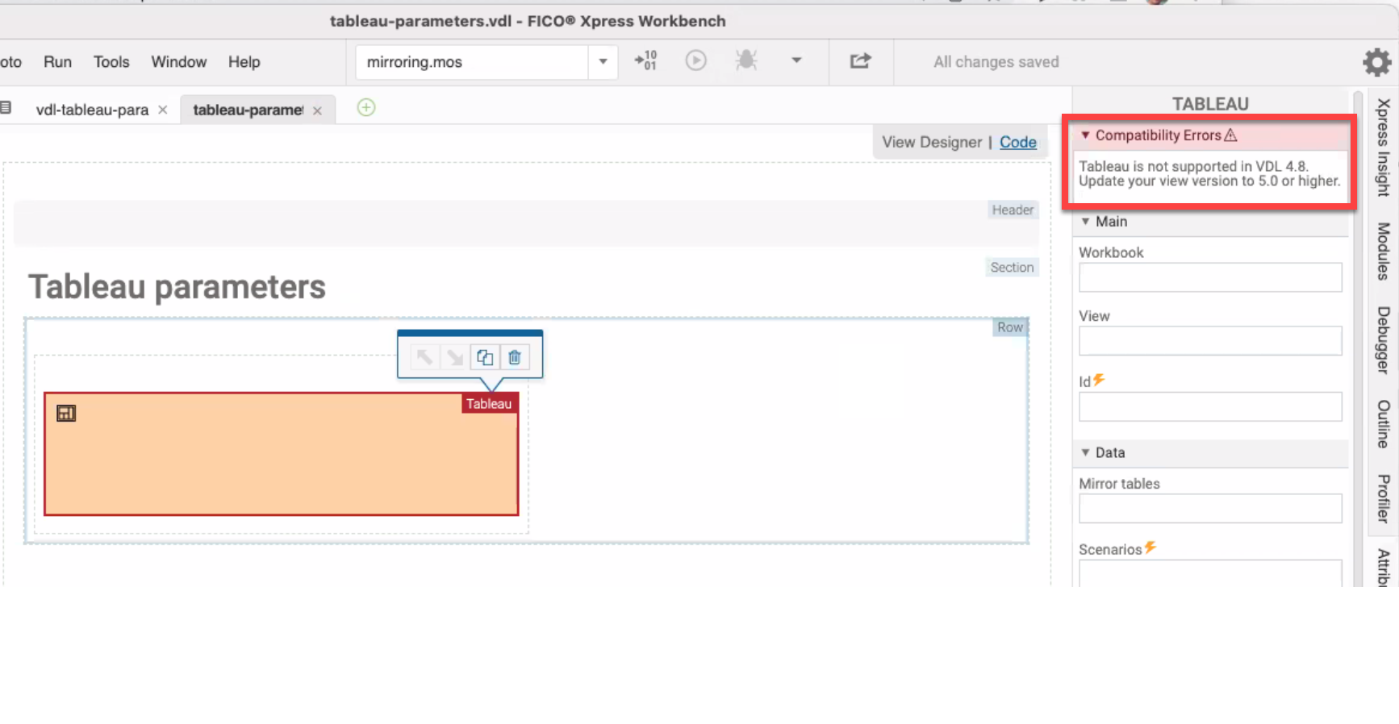The image size is (1399, 724).
Task: Switch to Code view link
Action: point(1017,142)
